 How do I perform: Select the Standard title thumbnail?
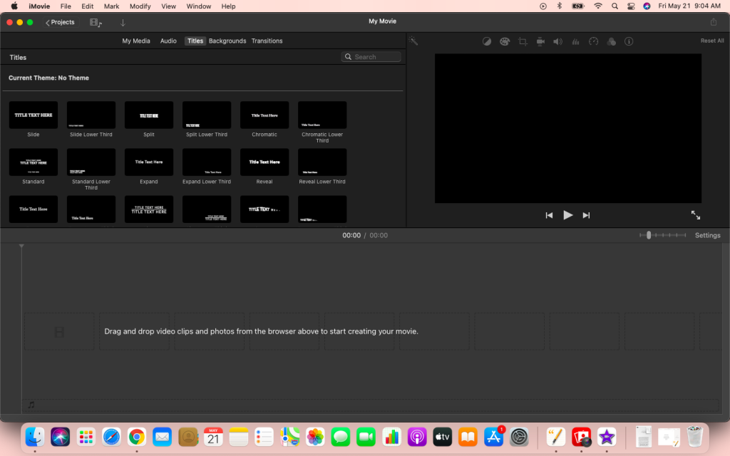[x=34, y=162]
